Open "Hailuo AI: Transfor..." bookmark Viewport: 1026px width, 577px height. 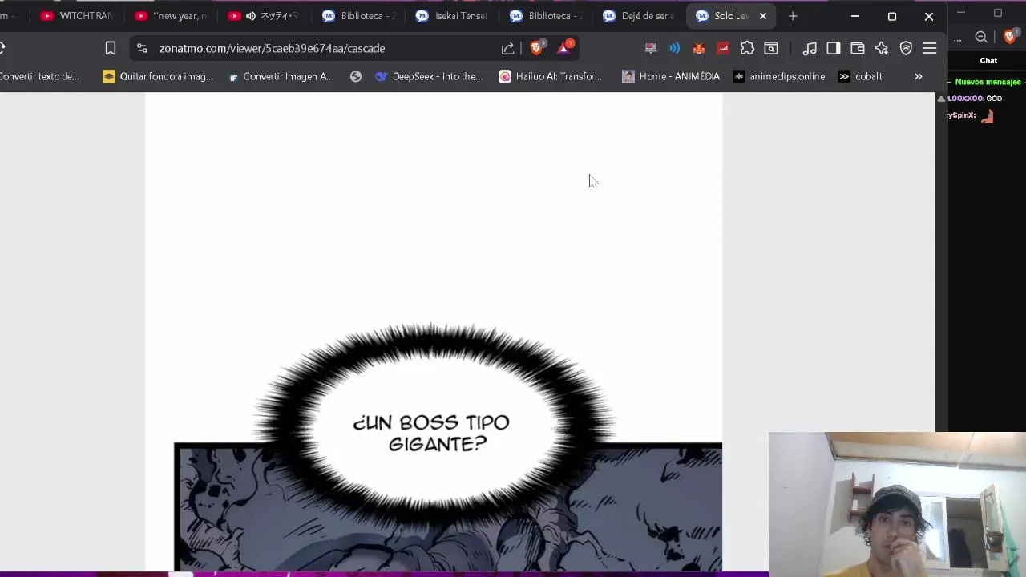(x=551, y=76)
